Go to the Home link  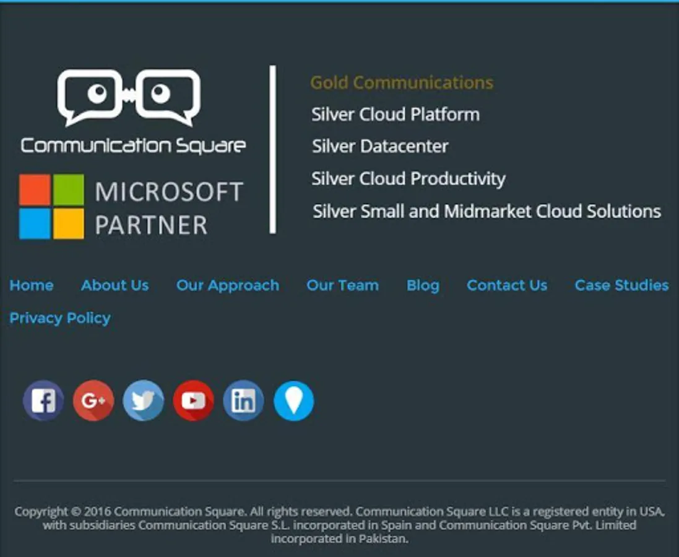click(32, 285)
